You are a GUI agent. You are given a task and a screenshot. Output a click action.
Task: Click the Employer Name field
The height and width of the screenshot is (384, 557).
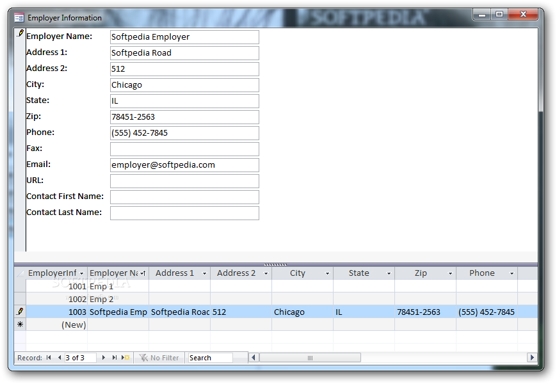click(184, 37)
